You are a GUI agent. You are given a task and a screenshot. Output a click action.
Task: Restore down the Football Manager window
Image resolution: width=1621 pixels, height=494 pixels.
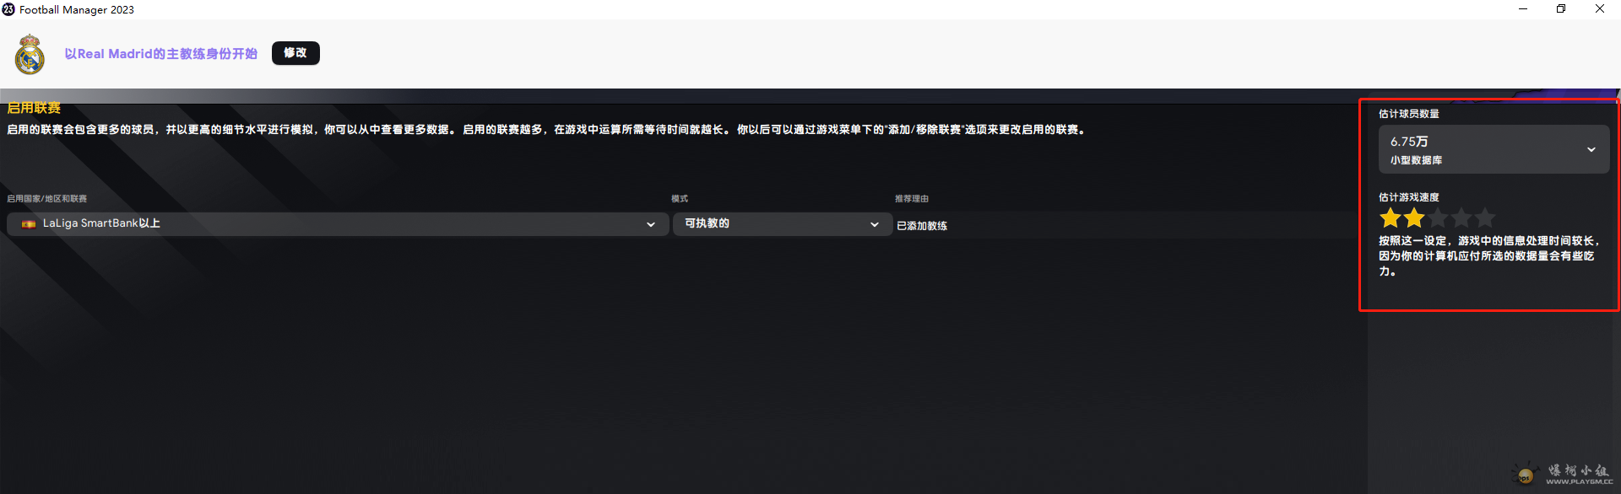(1561, 9)
